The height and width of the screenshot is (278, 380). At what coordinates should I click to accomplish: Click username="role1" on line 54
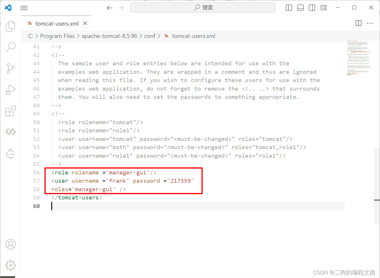pyautogui.click(x=105, y=156)
